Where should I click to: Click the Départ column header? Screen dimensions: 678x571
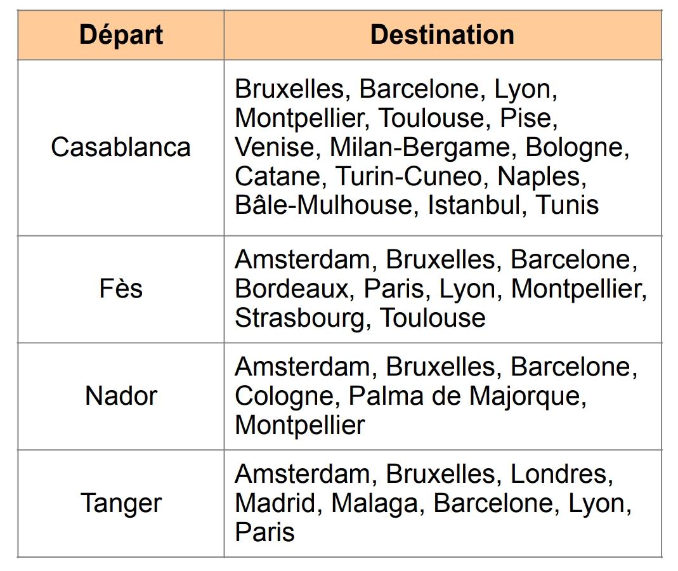[121, 35]
